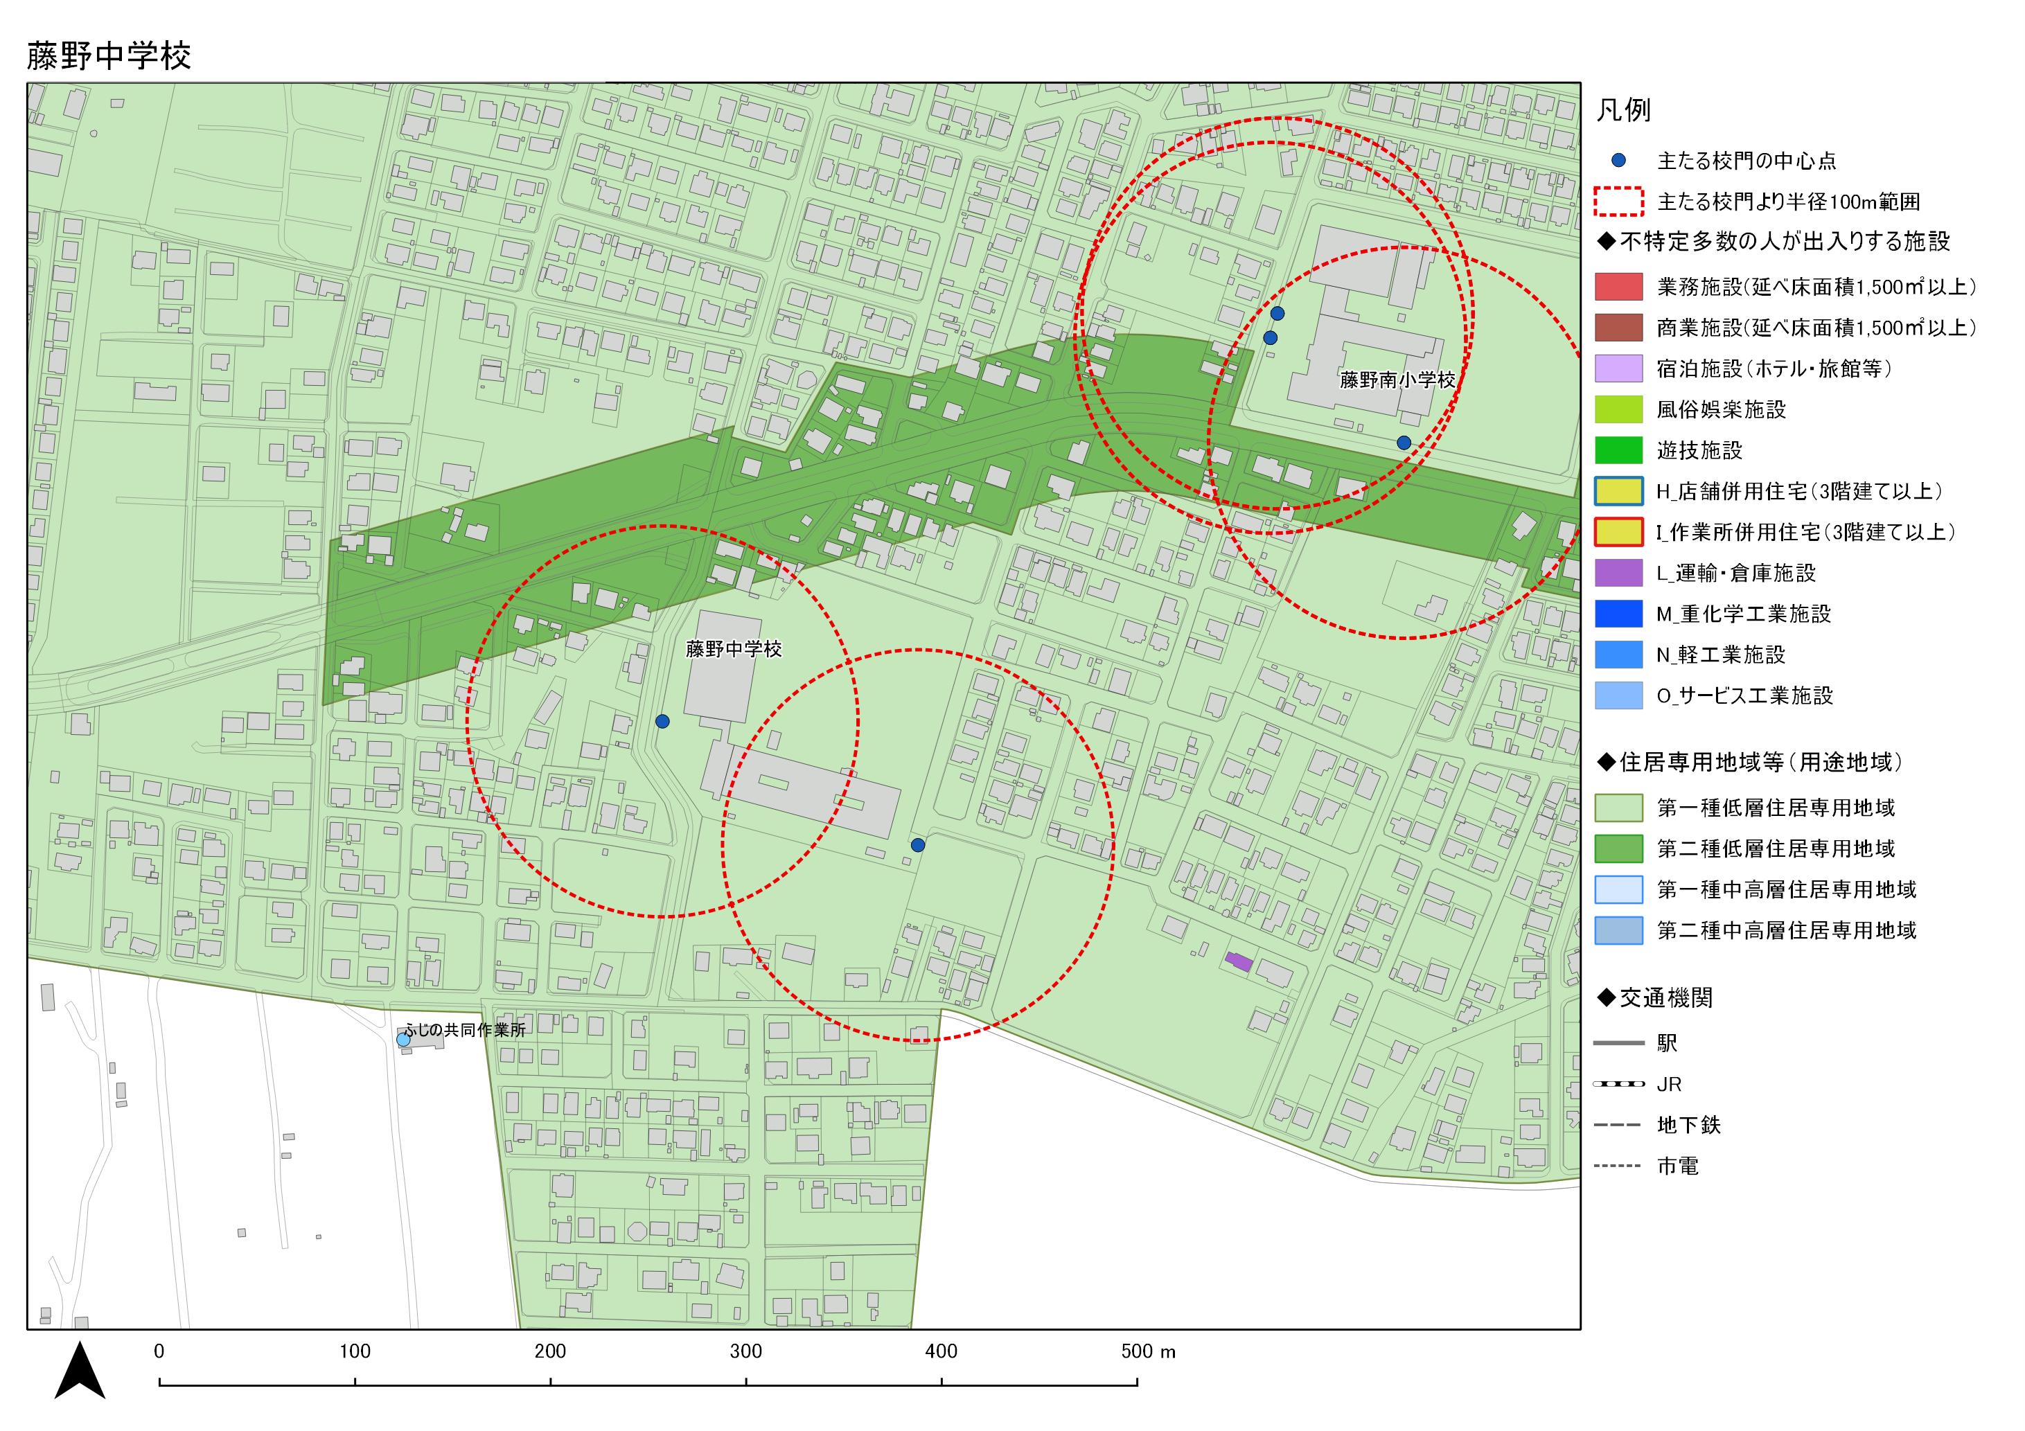This screenshot has width=2025, height=1431.
Task: Click the 第二種中高層住居専用地域 legend swatch
Action: click(x=1618, y=930)
